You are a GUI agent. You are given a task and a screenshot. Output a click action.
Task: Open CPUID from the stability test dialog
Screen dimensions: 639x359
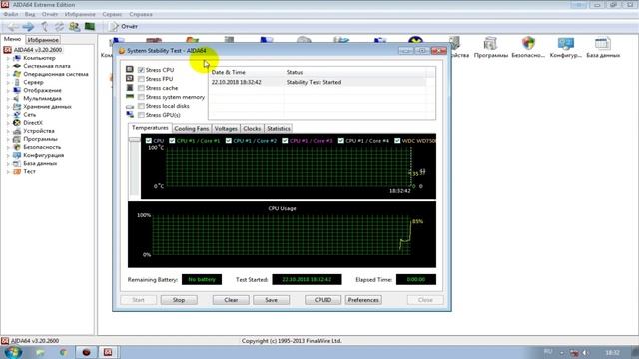322,300
